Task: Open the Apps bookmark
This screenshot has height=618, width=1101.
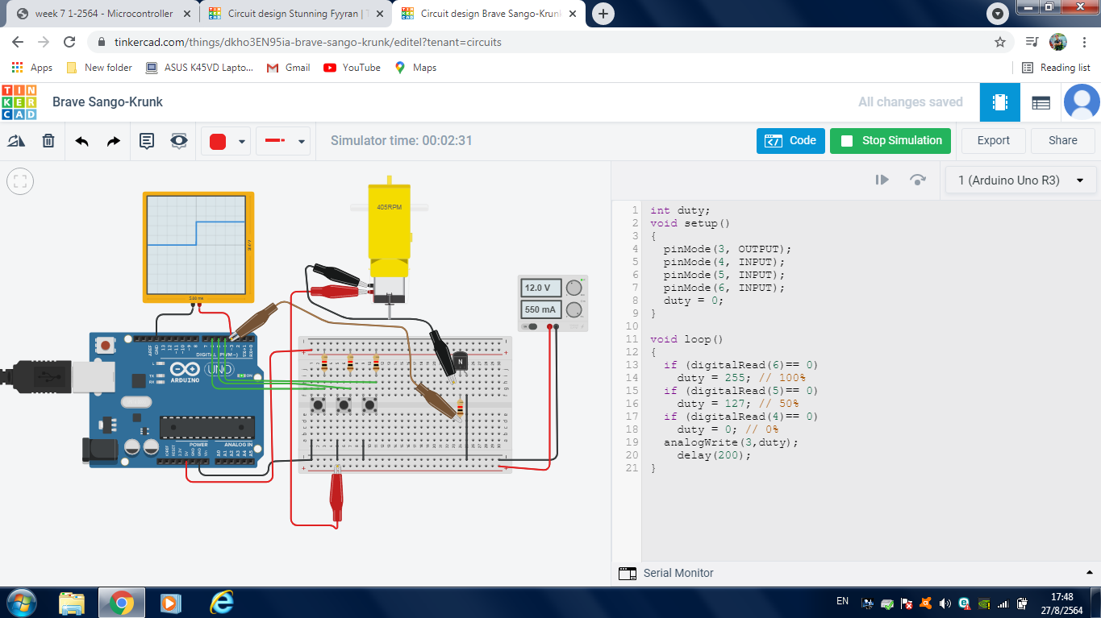Action: point(32,68)
